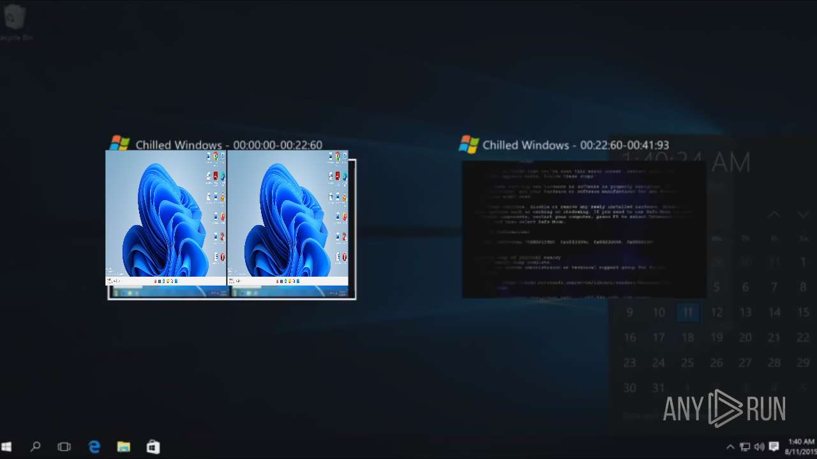Select the Chilled Windows 00:22:60-00:41:93 thumbnail

point(583,229)
